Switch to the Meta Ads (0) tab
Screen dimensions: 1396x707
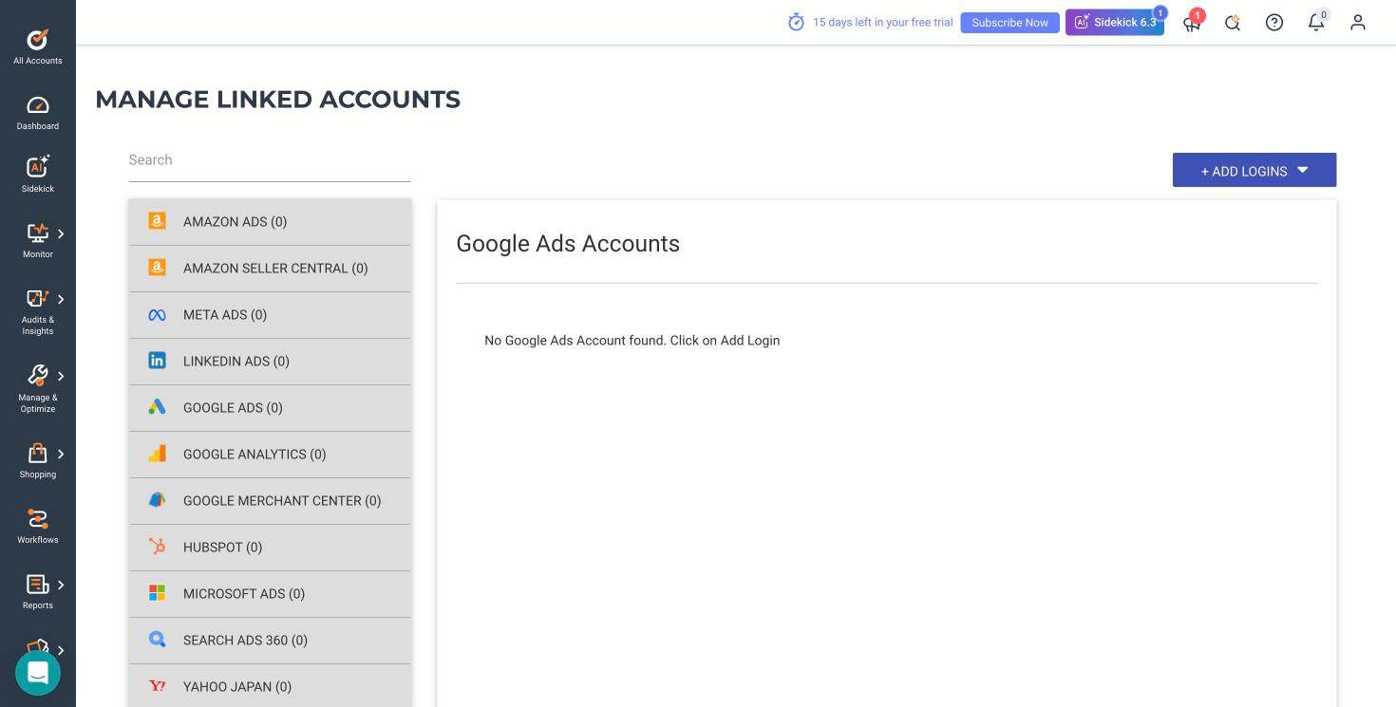270,315
